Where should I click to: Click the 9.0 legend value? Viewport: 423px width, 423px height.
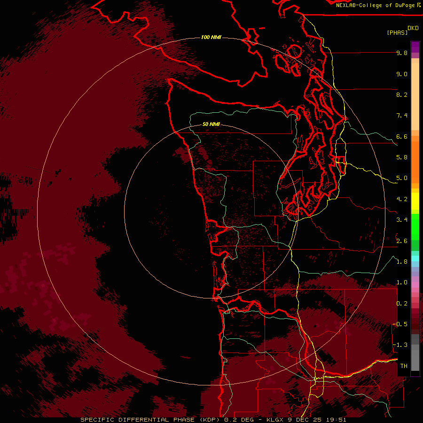pyautogui.click(x=402, y=74)
